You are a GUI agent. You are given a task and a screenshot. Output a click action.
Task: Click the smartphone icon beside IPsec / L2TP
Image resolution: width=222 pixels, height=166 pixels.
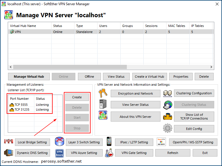109,141
